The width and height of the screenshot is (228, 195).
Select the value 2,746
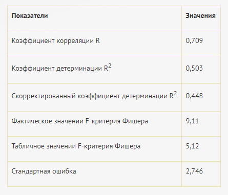click(x=194, y=171)
